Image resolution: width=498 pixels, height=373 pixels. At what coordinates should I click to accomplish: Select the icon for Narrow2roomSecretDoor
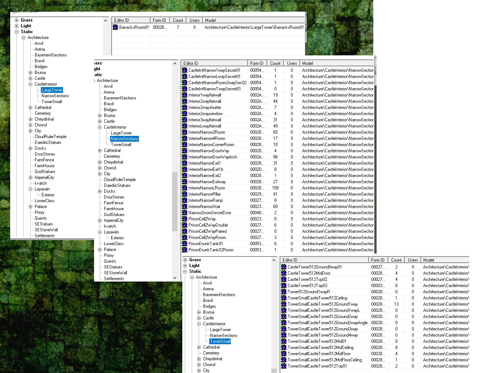pos(185,213)
